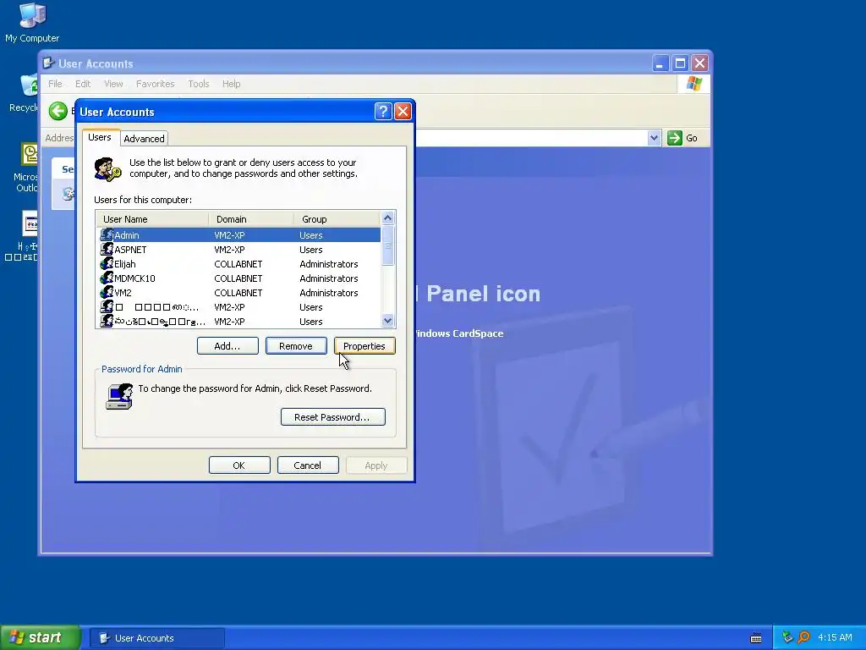
Task: Click the computer user password icon
Action: coord(119,396)
